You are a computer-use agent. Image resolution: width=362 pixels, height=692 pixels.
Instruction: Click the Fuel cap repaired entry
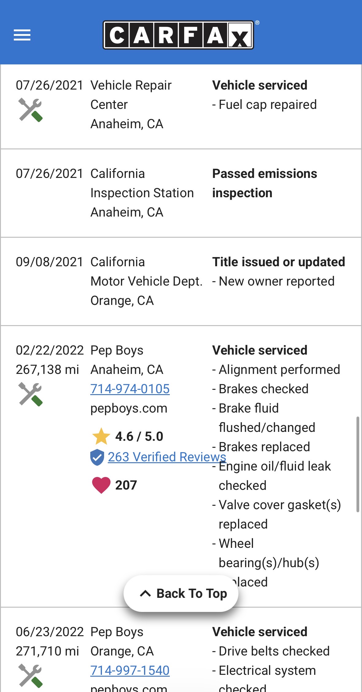267,105
